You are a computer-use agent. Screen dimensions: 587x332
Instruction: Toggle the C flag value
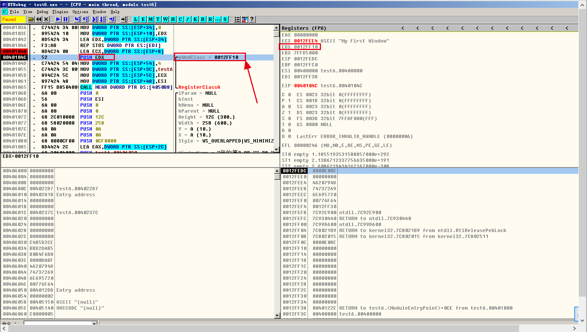tap(289, 95)
